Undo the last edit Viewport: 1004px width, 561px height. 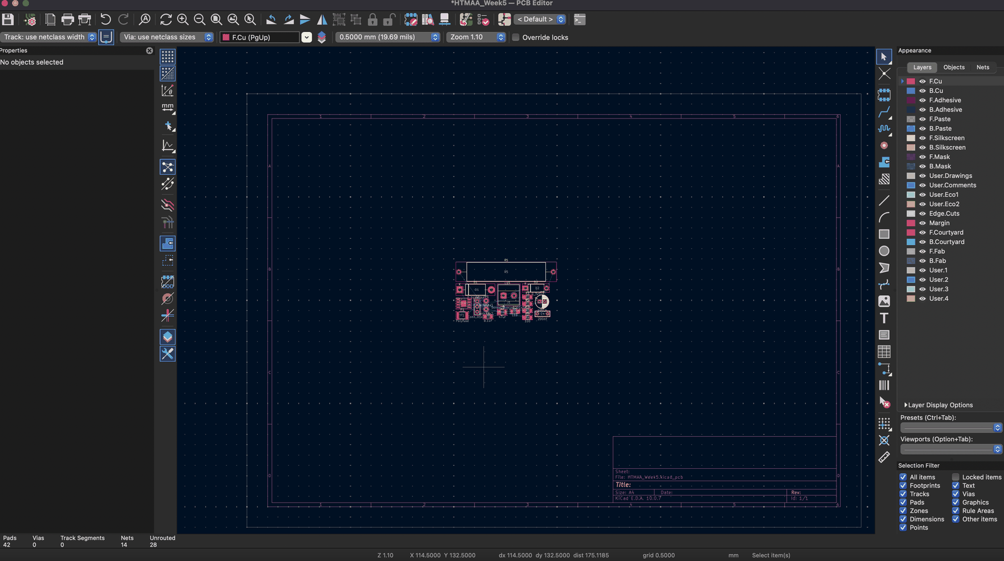(x=106, y=19)
